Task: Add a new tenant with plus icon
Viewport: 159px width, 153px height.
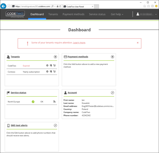Action: pyautogui.click(x=55, y=57)
